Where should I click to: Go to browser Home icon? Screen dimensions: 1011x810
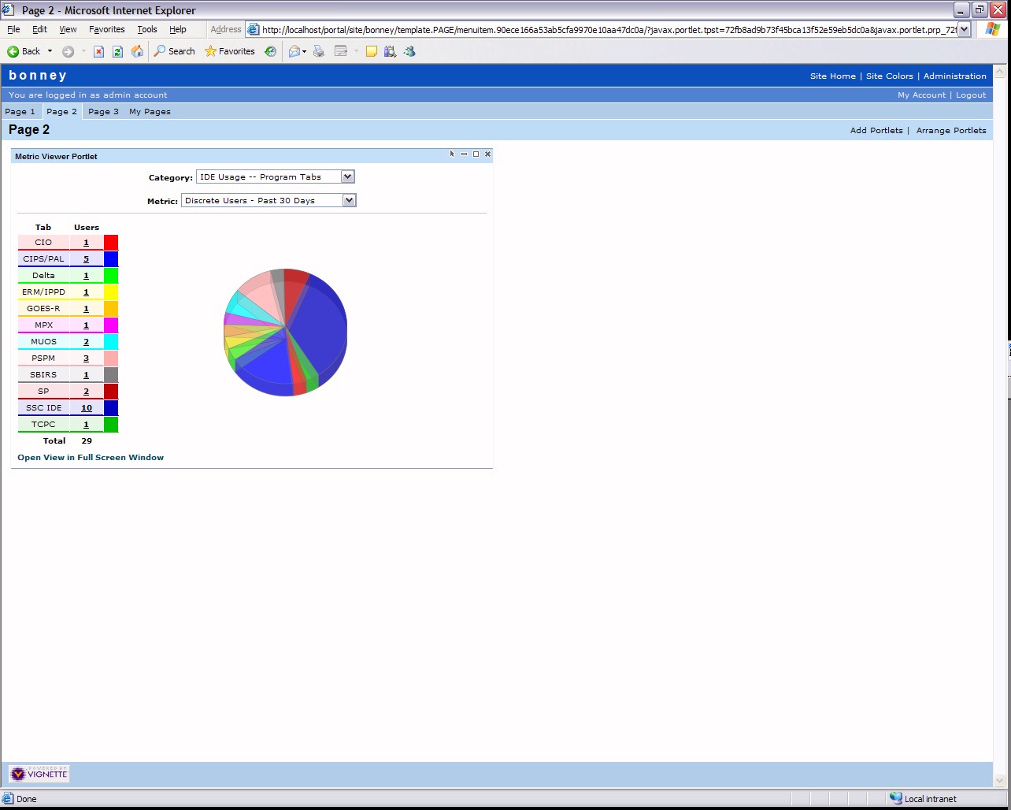point(137,51)
